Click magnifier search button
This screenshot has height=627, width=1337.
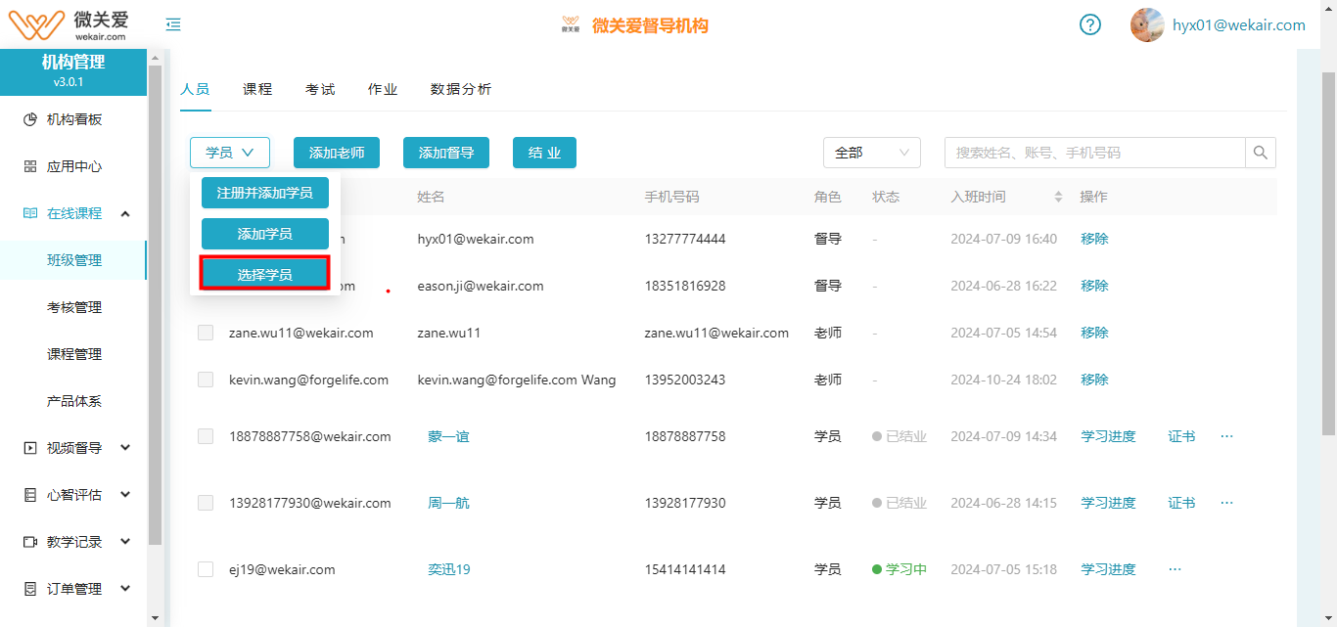point(1261,153)
